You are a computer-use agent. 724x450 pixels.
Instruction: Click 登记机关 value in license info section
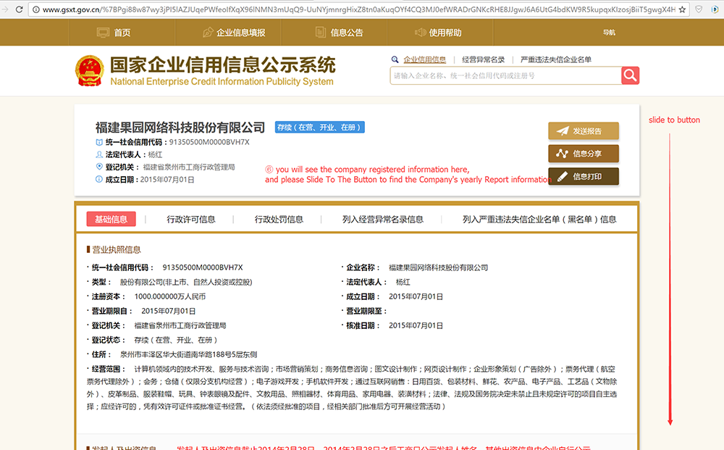tap(180, 325)
